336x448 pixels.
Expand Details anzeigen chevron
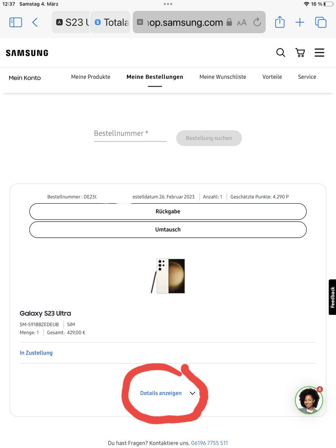[x=192, y=393]
